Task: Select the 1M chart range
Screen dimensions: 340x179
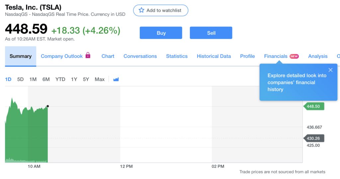Action: (33, 79)
